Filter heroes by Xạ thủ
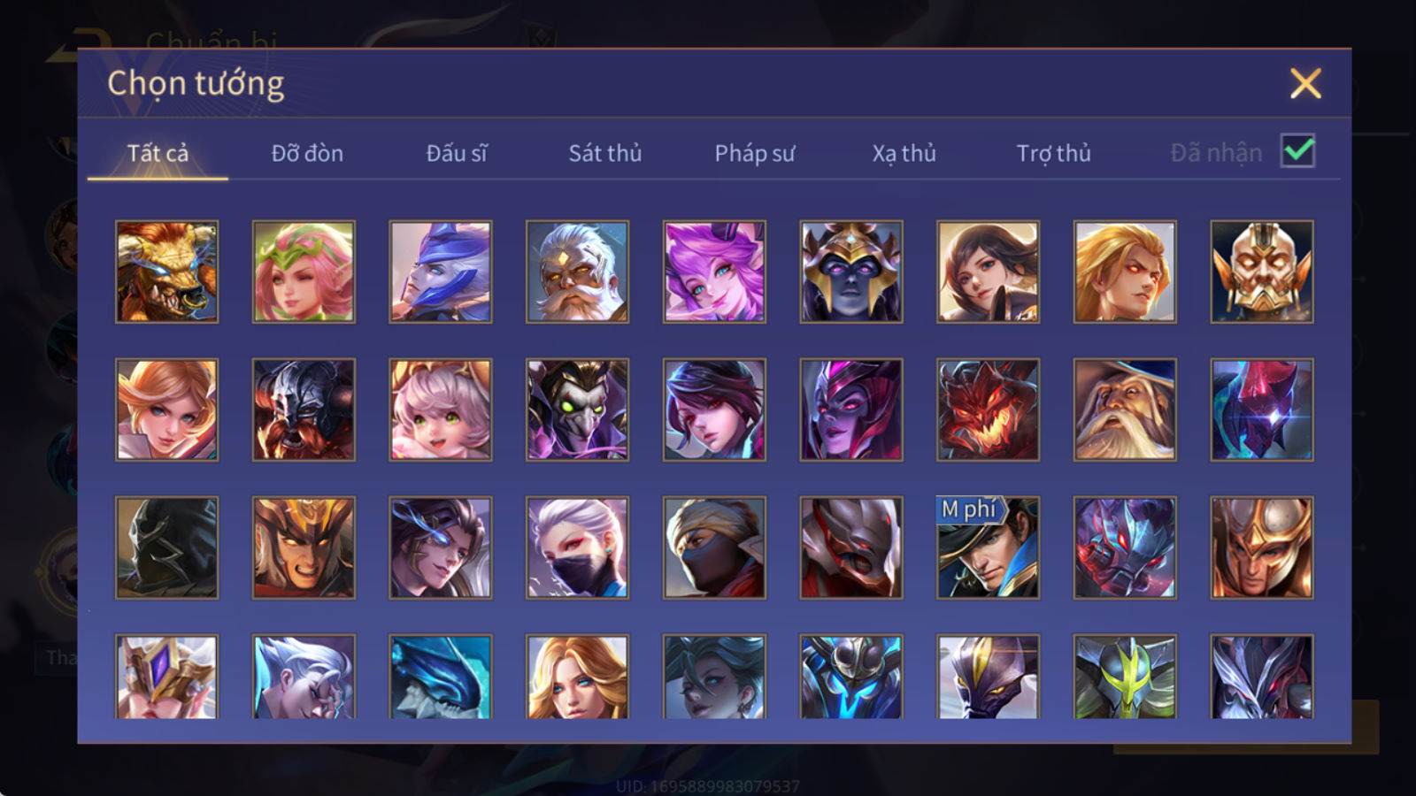Image resolution: width=1416 pixels, height=796 pixels. tap(904, 153)
